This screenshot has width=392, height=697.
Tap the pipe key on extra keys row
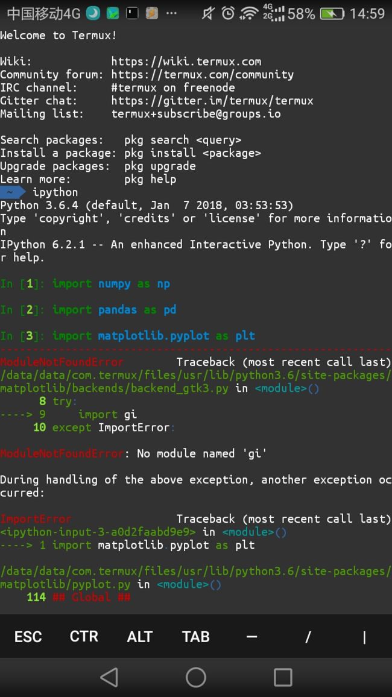pyautogui.click(x=364, y=637)
